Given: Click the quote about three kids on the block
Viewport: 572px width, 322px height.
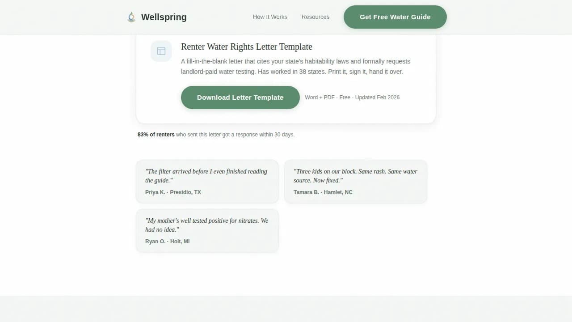Looking at the screenshot, I should pyautogui.click(x=355, y=176).
